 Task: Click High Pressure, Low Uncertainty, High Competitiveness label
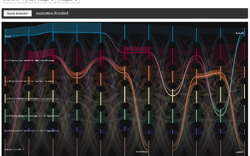29,61
